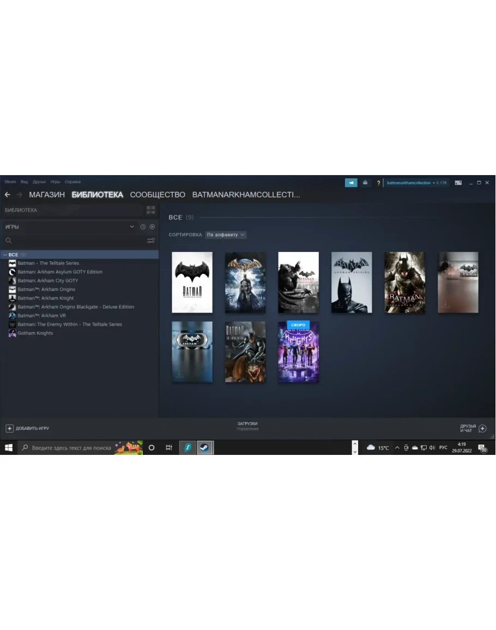The width and height of the screenshot is (496, 630).
Task: Open the По алфавиту sort dropdown
Action: (226, 235)
